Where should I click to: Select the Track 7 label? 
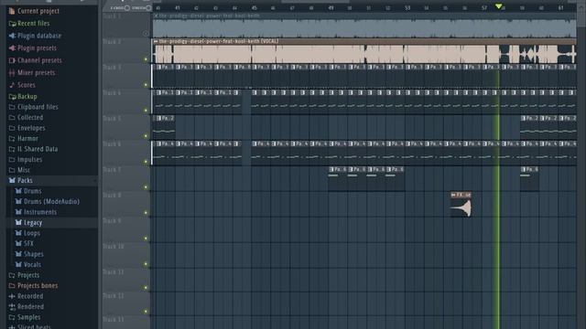tap(112, 170)
